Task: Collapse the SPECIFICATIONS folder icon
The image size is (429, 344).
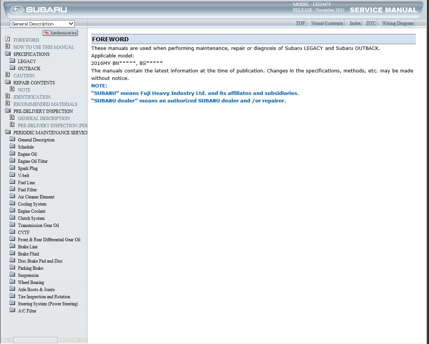Action: click(8, 53)
